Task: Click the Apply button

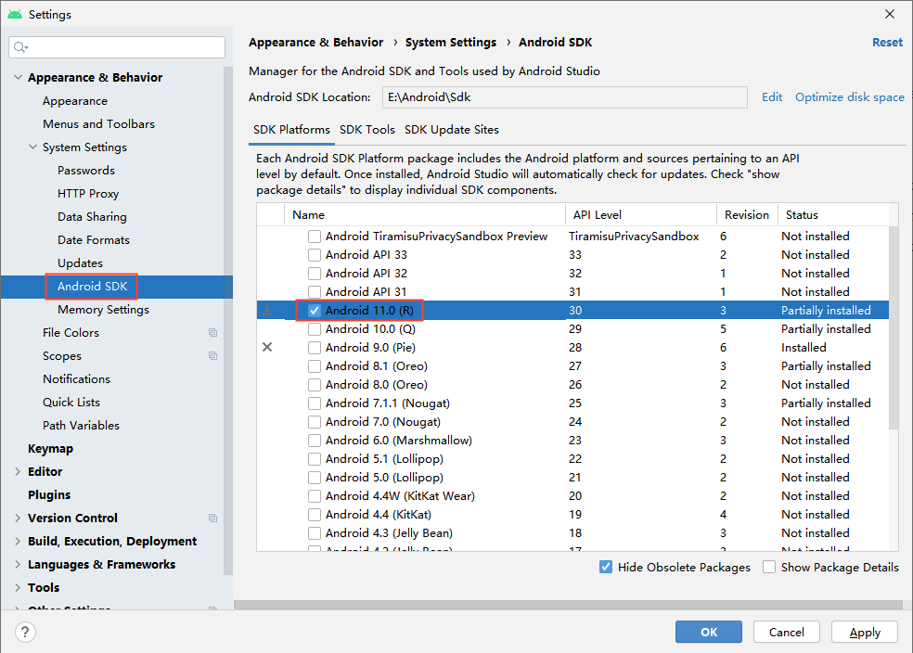Action: 864,632
